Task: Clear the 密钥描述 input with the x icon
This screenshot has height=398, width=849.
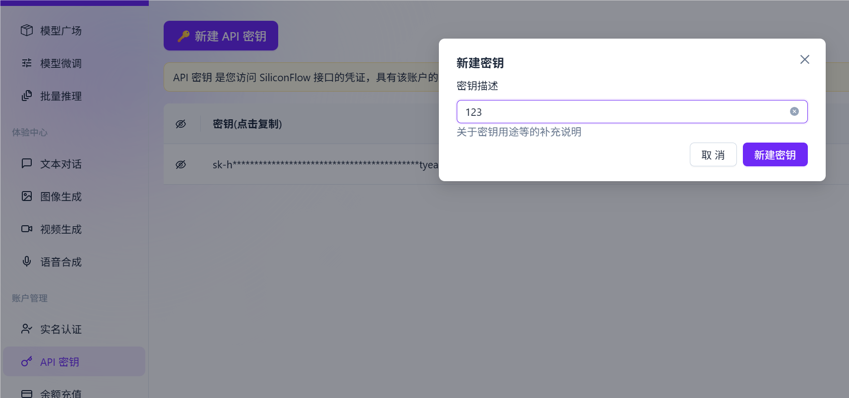Action: point(794,111)
